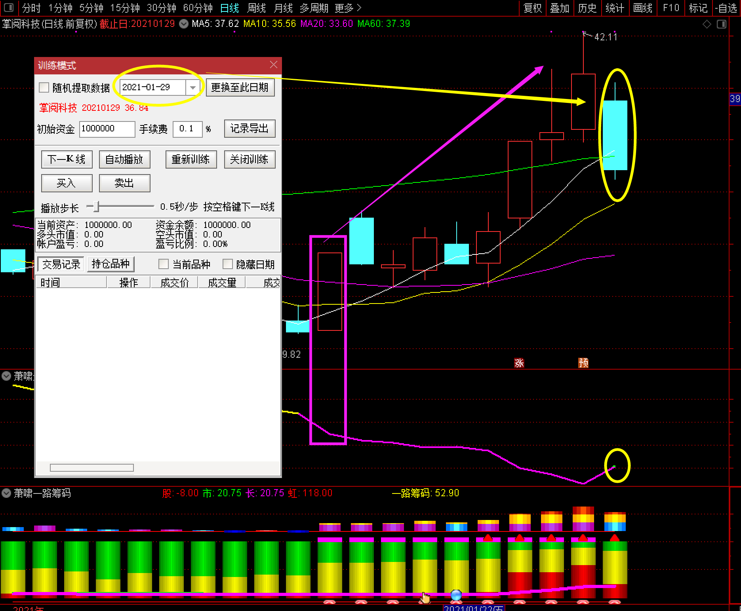
Task: Click the round arrow icon next to 截止日
Action: [x=184, y=24]
